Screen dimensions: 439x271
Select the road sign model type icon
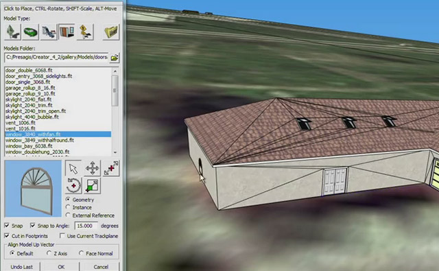[x=85, y=32]
